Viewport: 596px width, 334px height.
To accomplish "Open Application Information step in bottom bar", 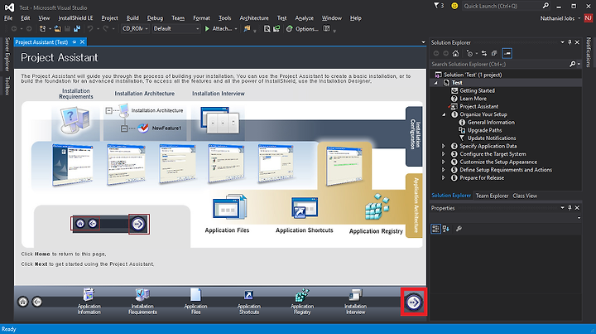I will pos(89,302).
